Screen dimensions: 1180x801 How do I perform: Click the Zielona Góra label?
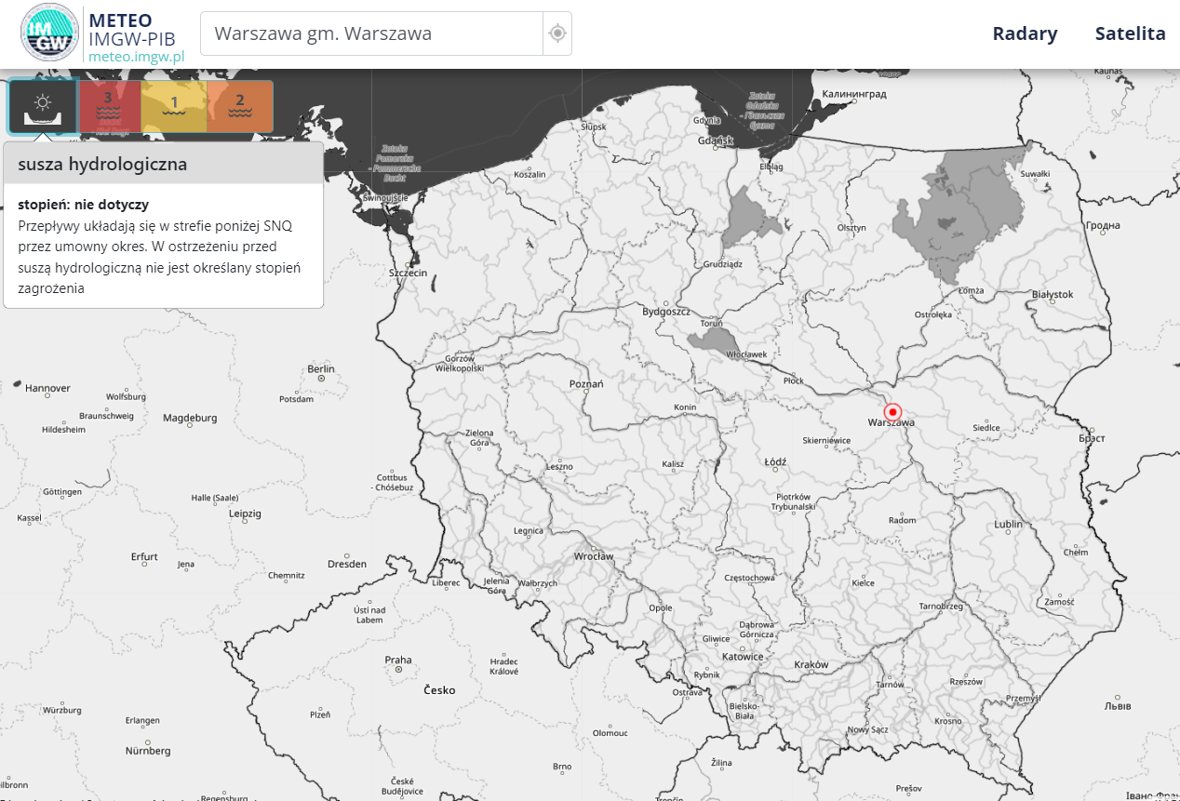tap(479, 438)
